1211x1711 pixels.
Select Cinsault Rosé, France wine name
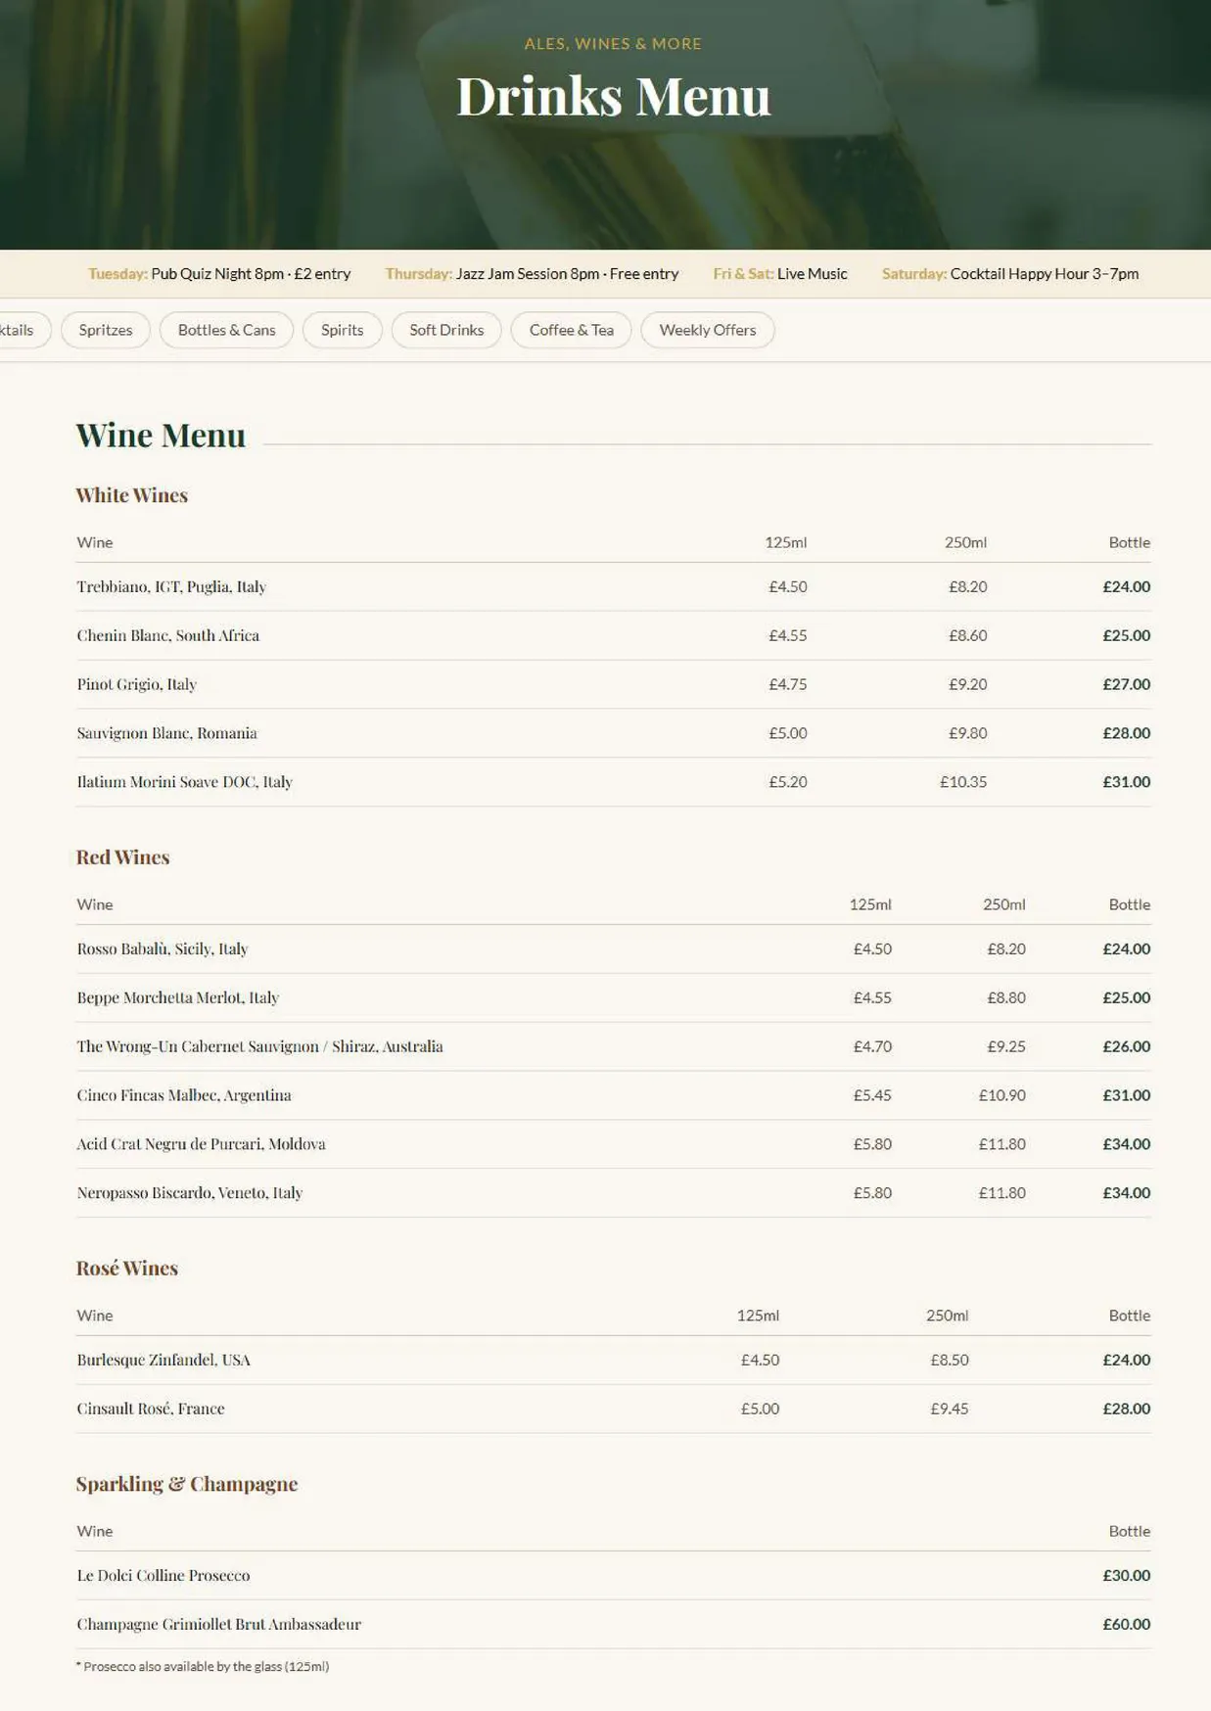click(x=151, y=1410)
